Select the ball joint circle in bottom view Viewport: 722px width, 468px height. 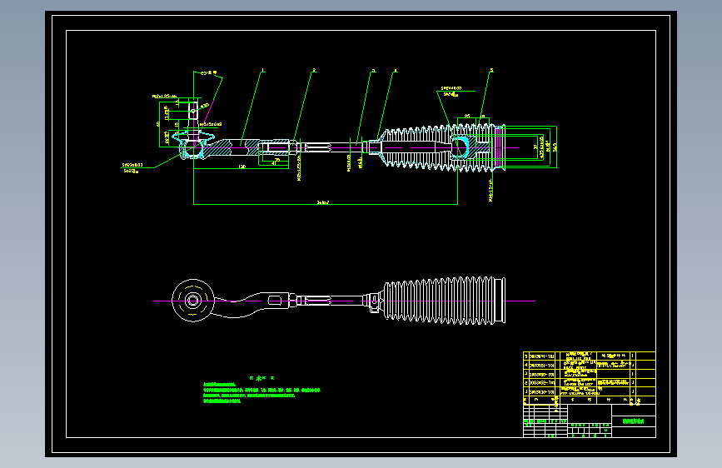(x=193, y=301)
